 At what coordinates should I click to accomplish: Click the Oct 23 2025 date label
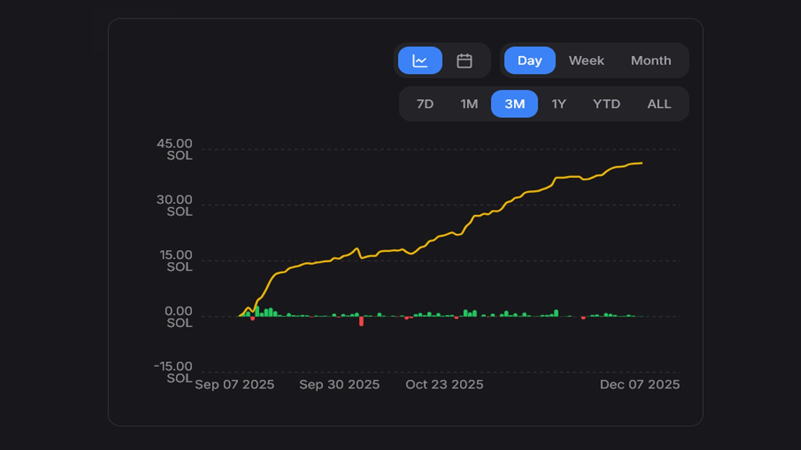point(445,384)
